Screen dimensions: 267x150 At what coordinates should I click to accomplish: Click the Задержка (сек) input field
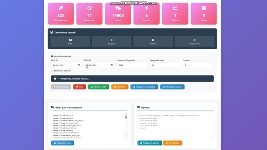165,65
